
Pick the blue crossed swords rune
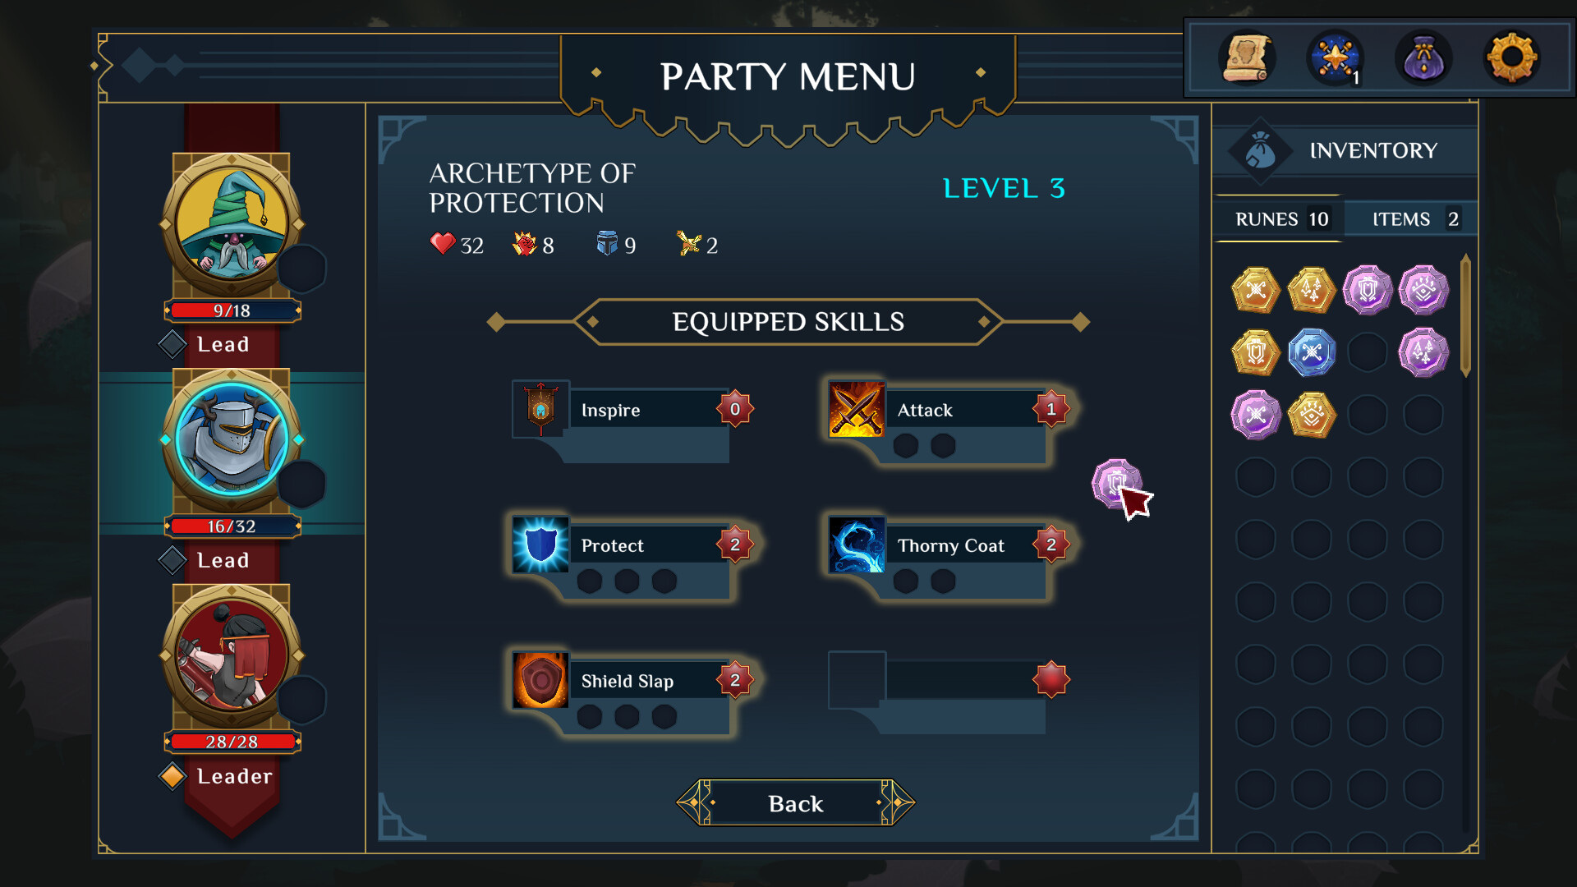[x=1312, y=352]
